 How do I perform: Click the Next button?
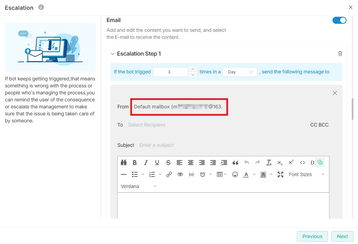[342, 236]
